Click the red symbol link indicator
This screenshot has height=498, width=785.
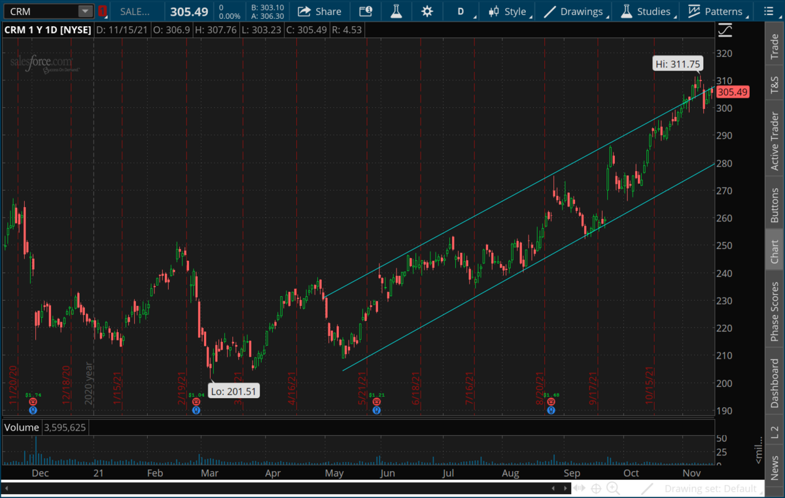click(102, 11)
